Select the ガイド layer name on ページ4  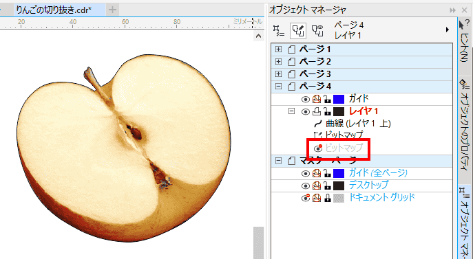point(359,98)
